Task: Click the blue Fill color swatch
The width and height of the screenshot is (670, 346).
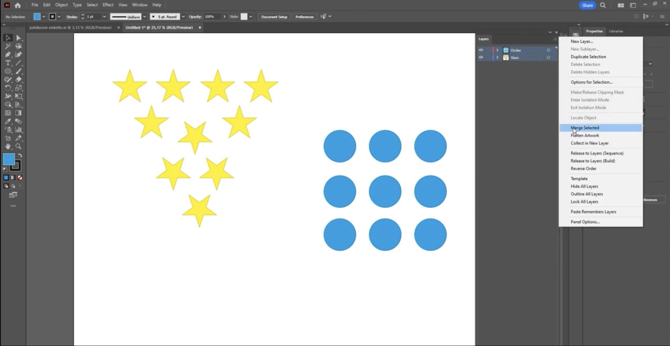Action: click(x=9, y=159)
